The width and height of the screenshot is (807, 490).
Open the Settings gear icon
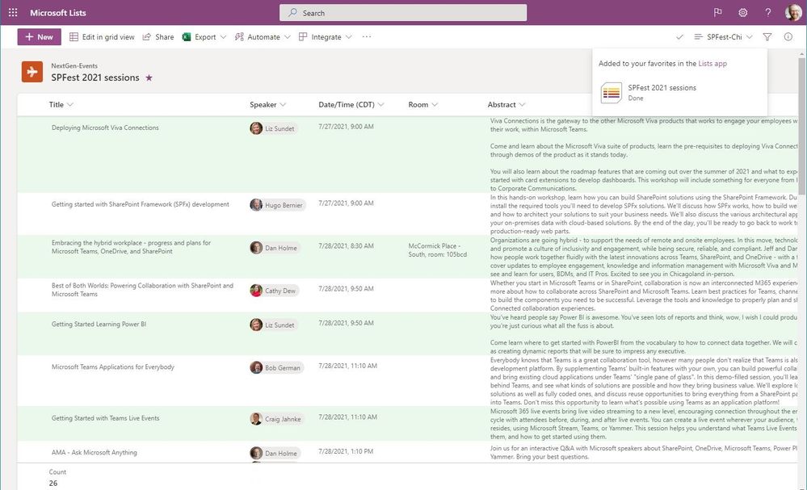pos(742,12)
